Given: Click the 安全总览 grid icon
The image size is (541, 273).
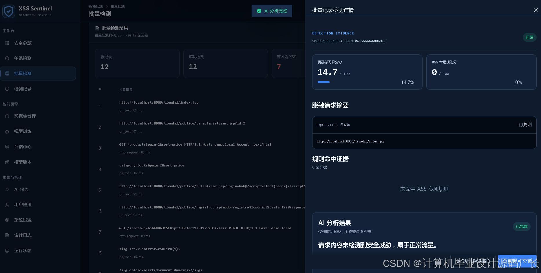Looking at the screenshot, I should (7, 43).
